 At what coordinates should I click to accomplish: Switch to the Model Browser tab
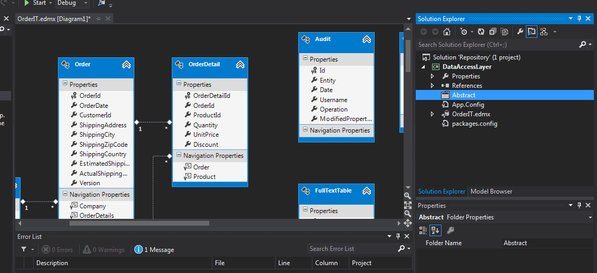coord(491,191)
